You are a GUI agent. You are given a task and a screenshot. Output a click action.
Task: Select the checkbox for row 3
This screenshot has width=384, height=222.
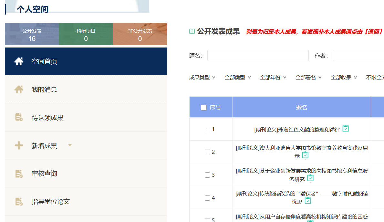[207, 175]
